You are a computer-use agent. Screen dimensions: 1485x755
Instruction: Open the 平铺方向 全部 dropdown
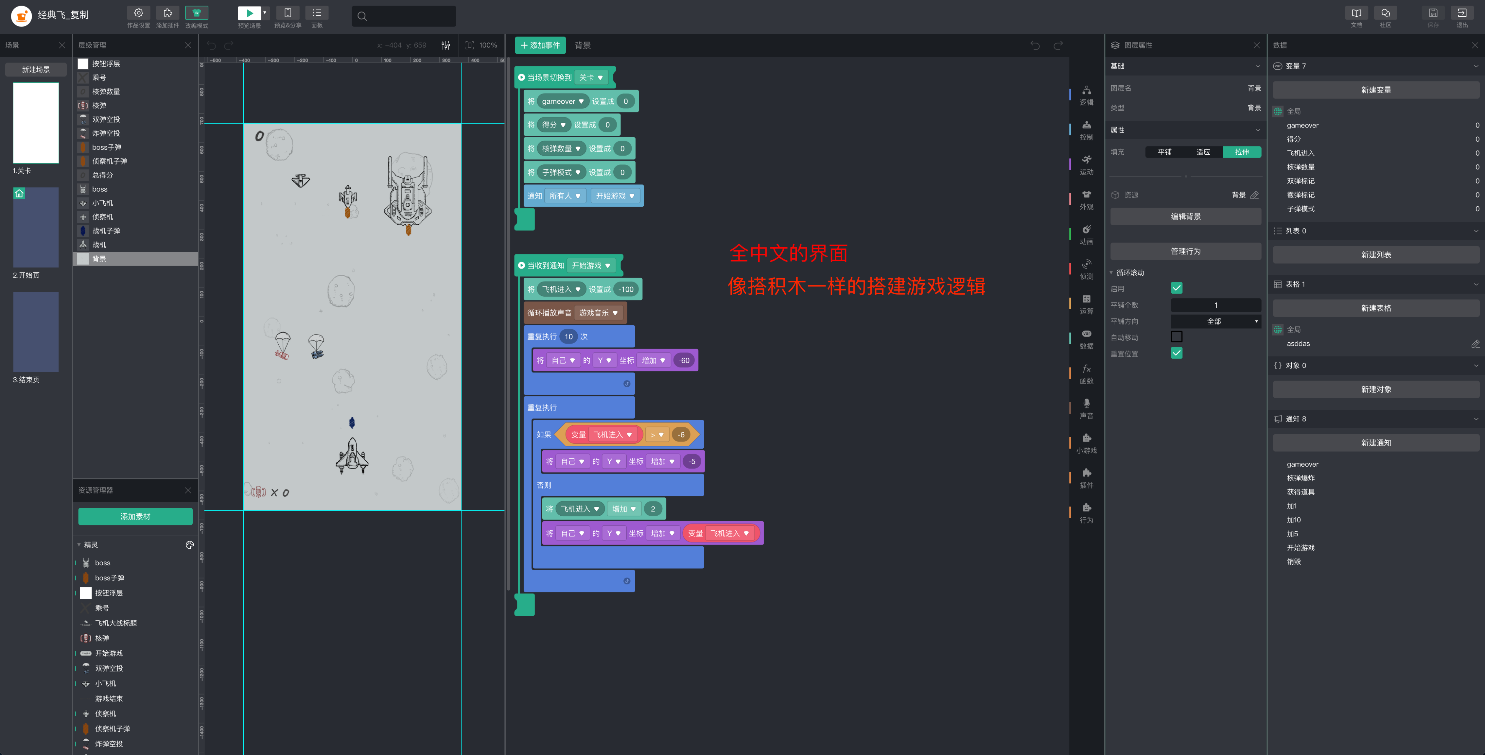[x=1216, y=321]
